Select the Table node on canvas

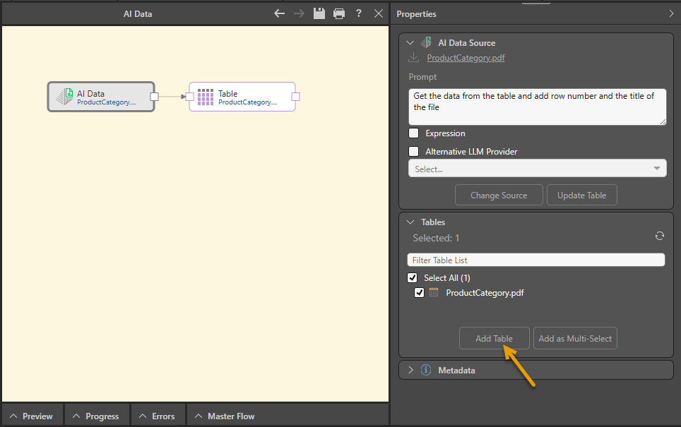point(242,97)
